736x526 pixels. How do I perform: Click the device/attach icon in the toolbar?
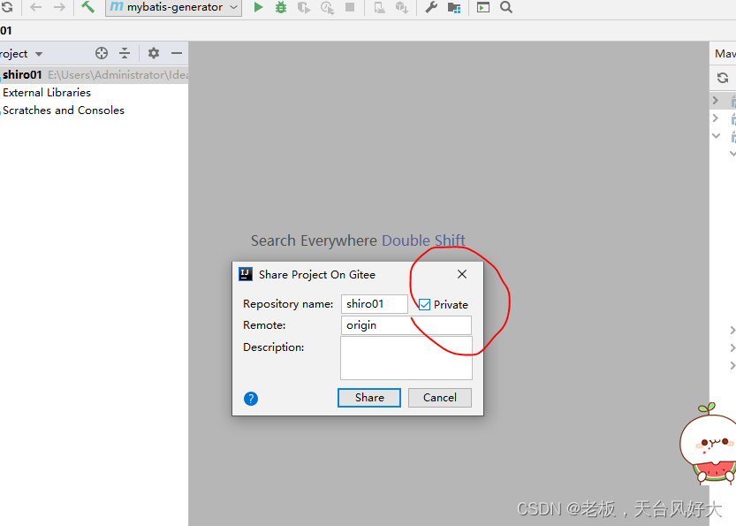coord(379,7)
